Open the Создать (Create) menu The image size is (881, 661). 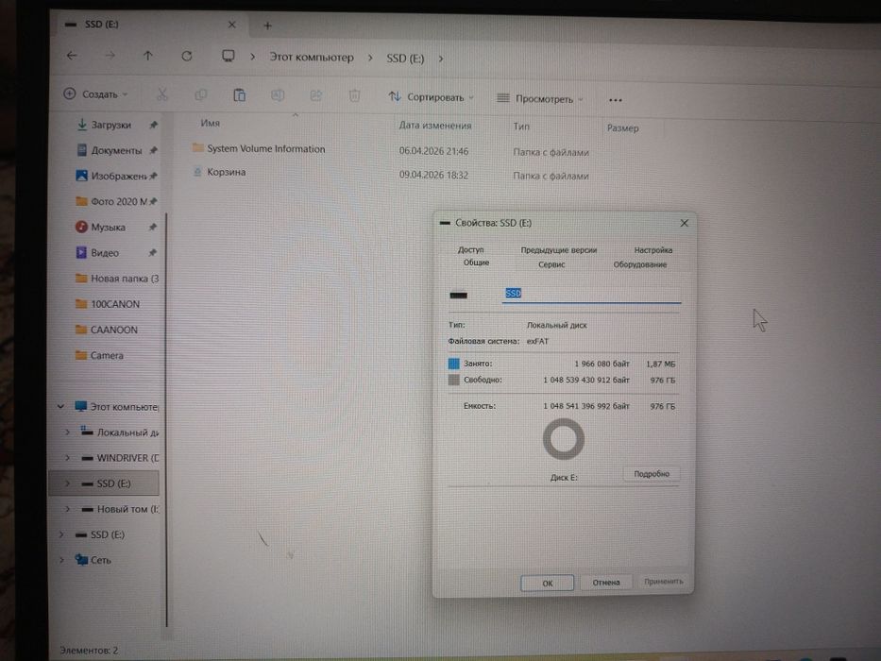point(95,93)
